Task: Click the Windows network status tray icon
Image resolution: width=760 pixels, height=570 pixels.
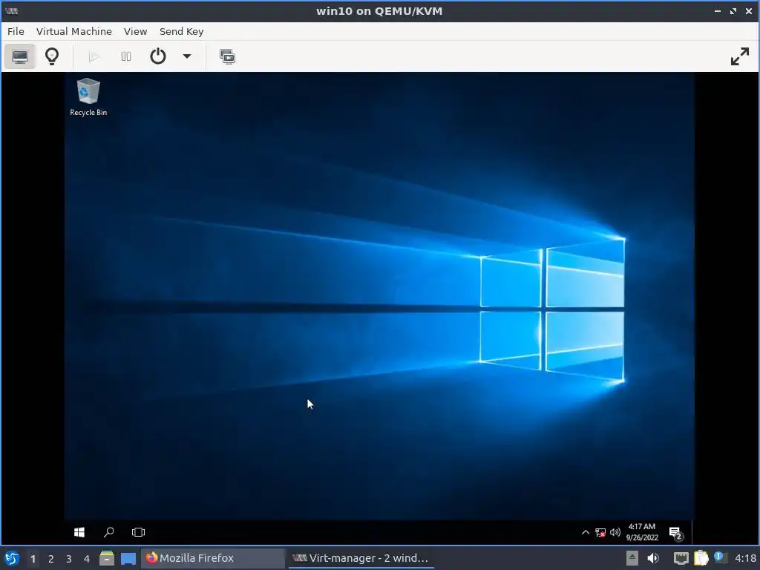Action: [x=600, y=533]
